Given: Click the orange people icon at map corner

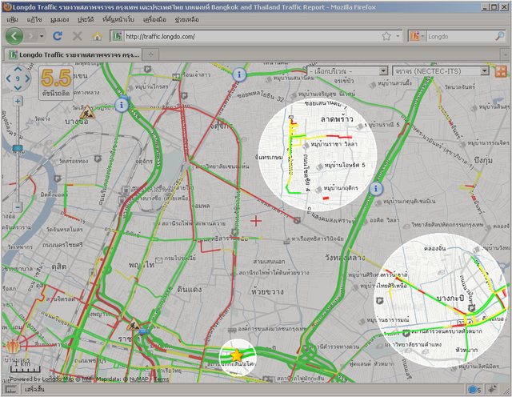Looking at the screenshot, I should (13, 346).
